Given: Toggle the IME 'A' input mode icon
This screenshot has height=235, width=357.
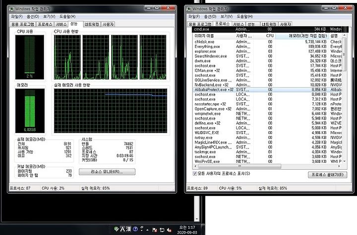Looking at the screenshot, I should (122, 229).
